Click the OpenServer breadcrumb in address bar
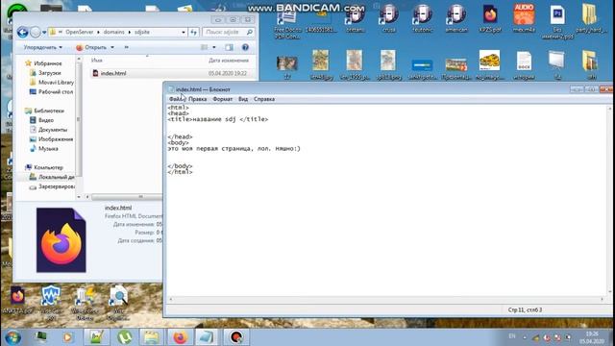This screenshot has width=615, height=346. [x=79, y=32]
